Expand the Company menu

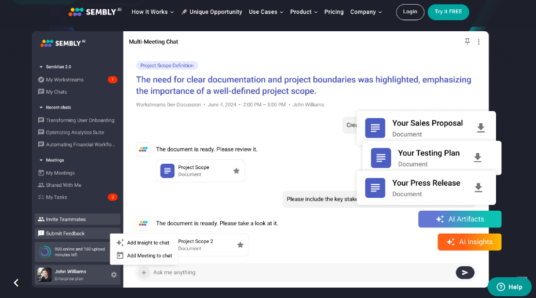point(366,12)
